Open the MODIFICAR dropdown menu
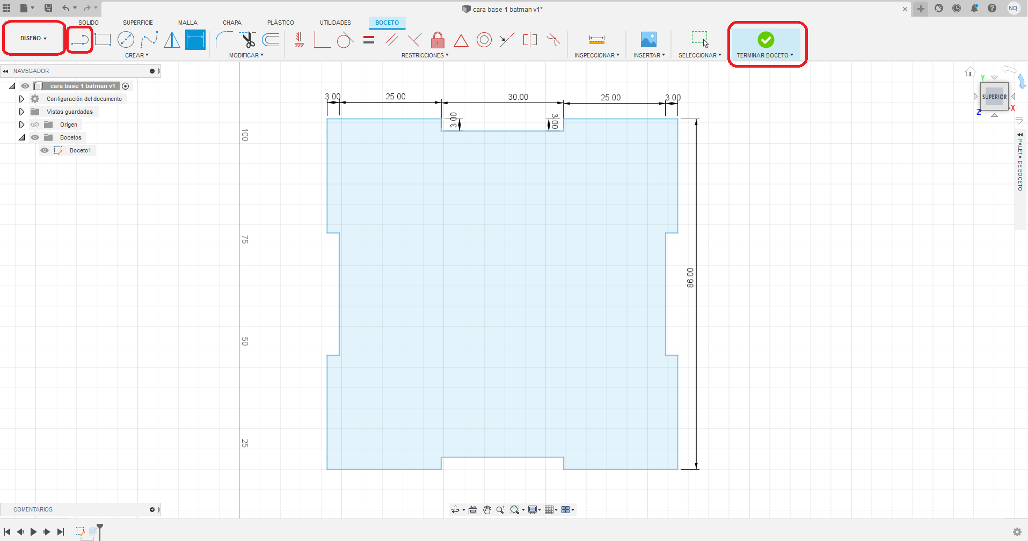 (x=246, y=55)
